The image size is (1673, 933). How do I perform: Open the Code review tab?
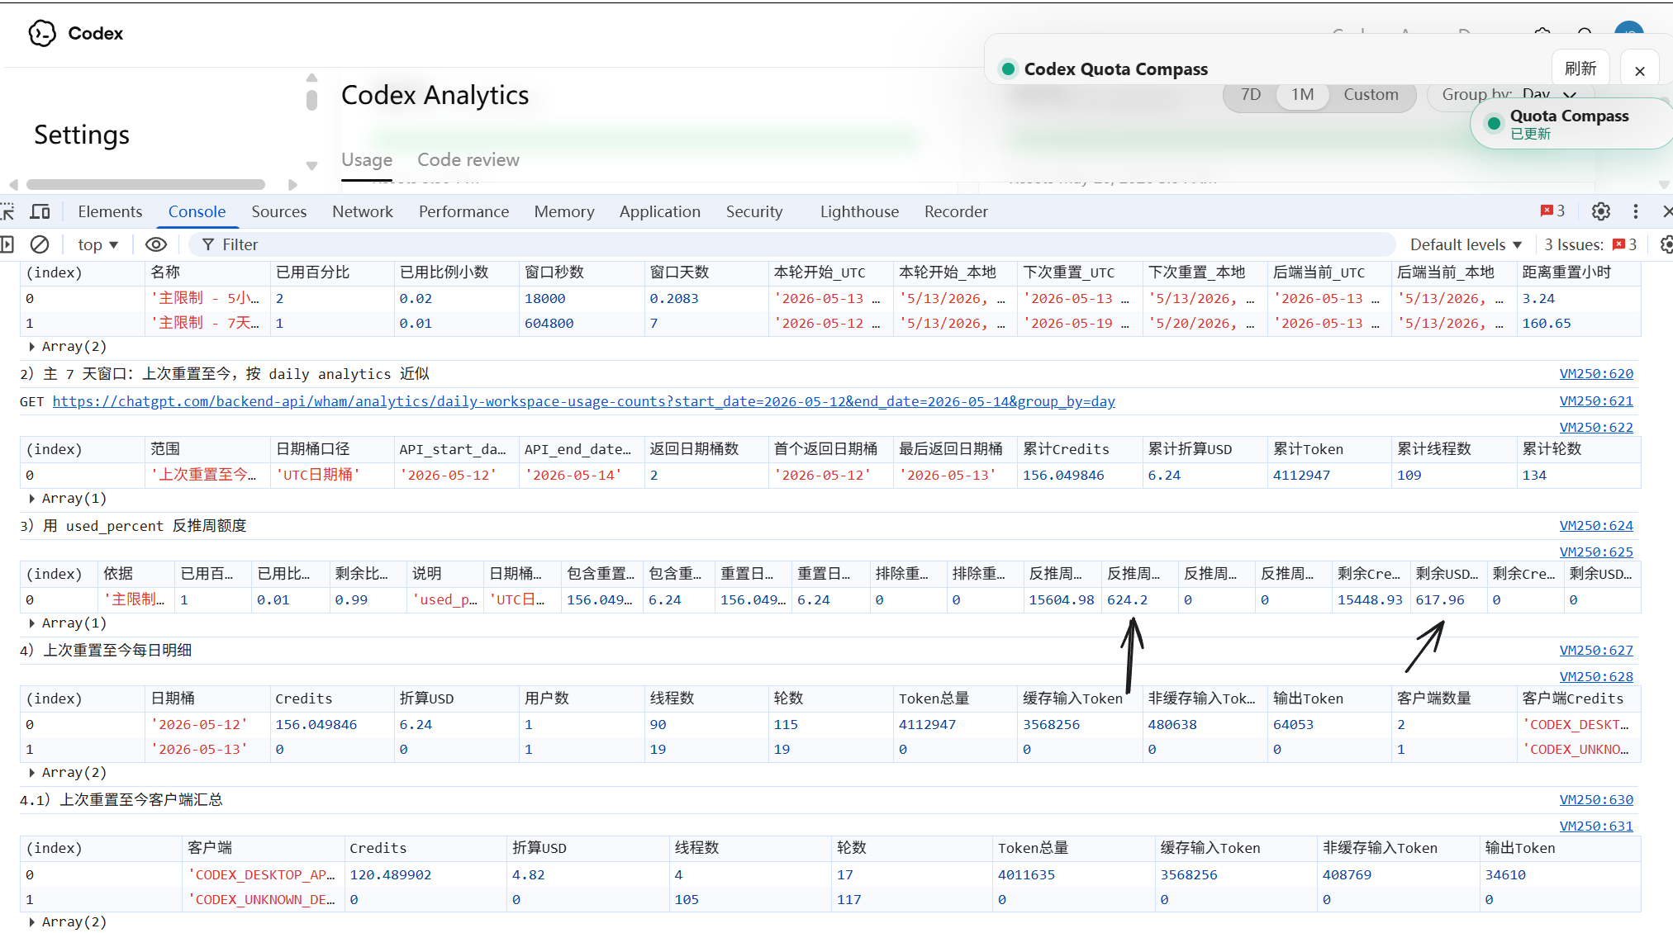coord(468,159)
